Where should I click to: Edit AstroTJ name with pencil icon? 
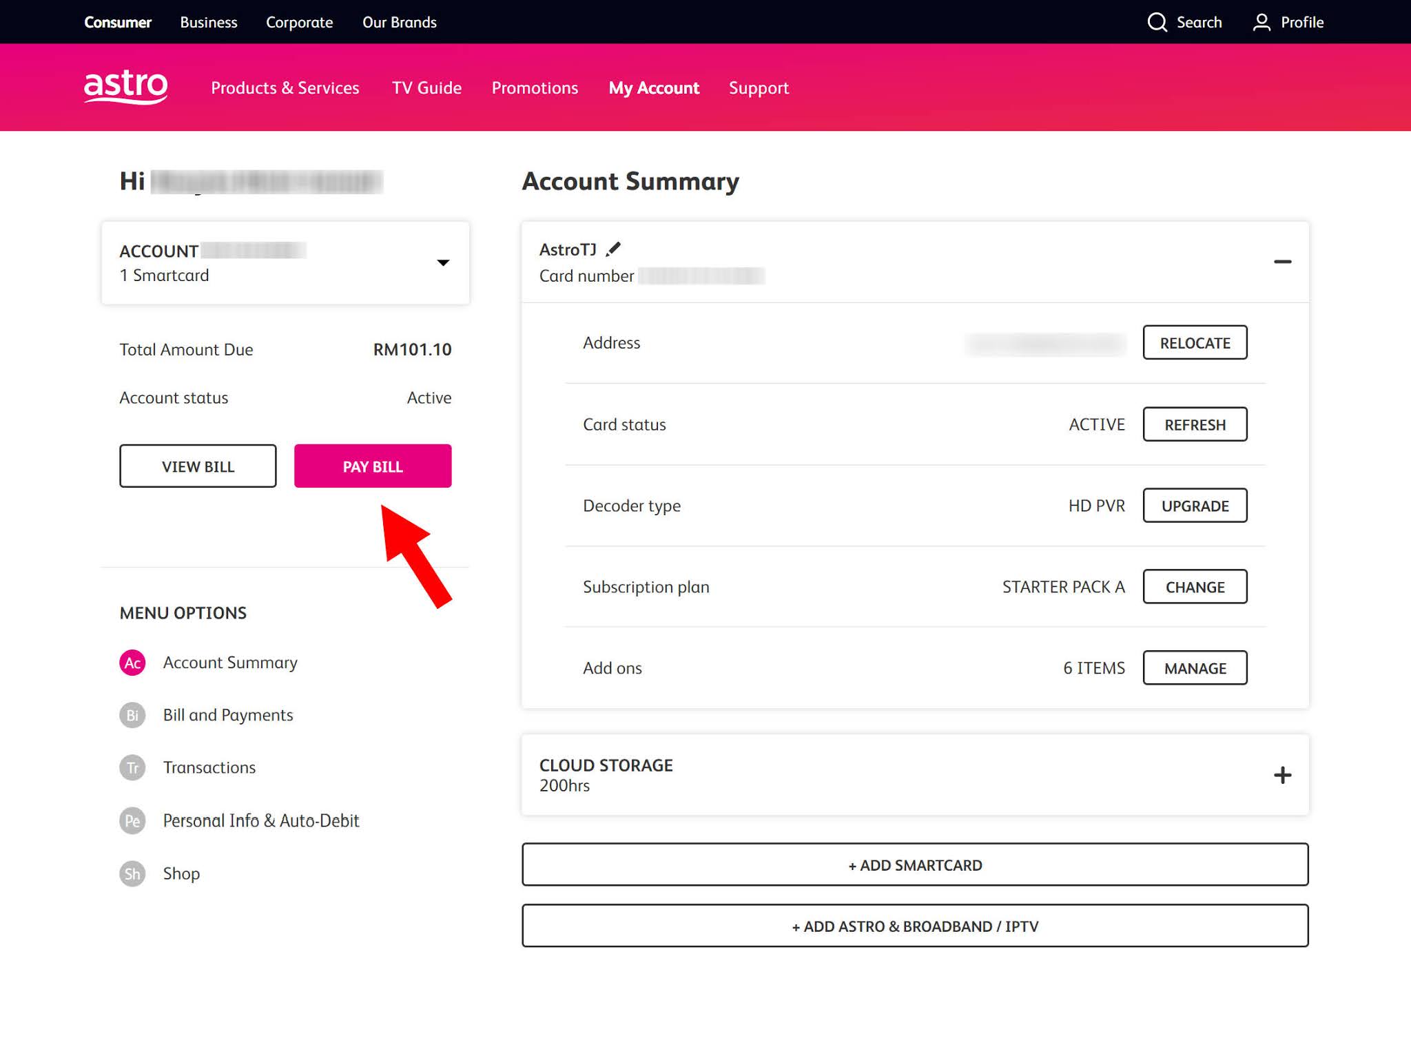coord(613,249)
